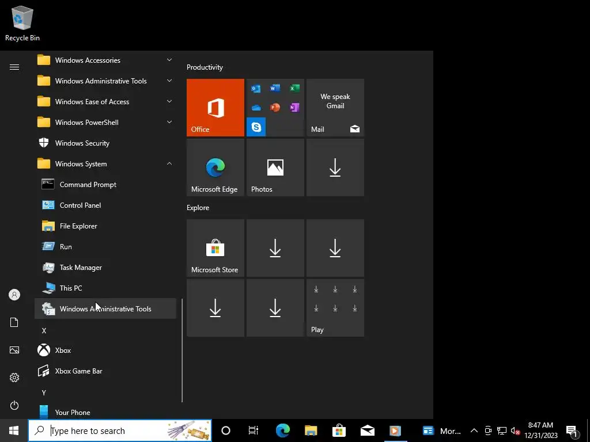590x442 pixels.
Task: Open File Explorer from the app list
Action: coord(105,226)
